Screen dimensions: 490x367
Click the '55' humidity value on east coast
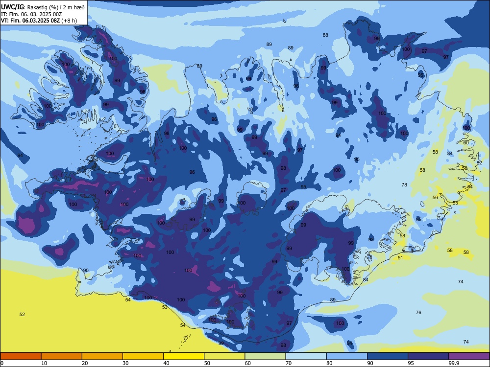point(455,203)
